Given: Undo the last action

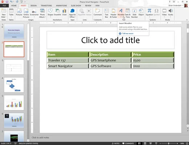Looking at the screenshot, I should (x=11, y=2).
